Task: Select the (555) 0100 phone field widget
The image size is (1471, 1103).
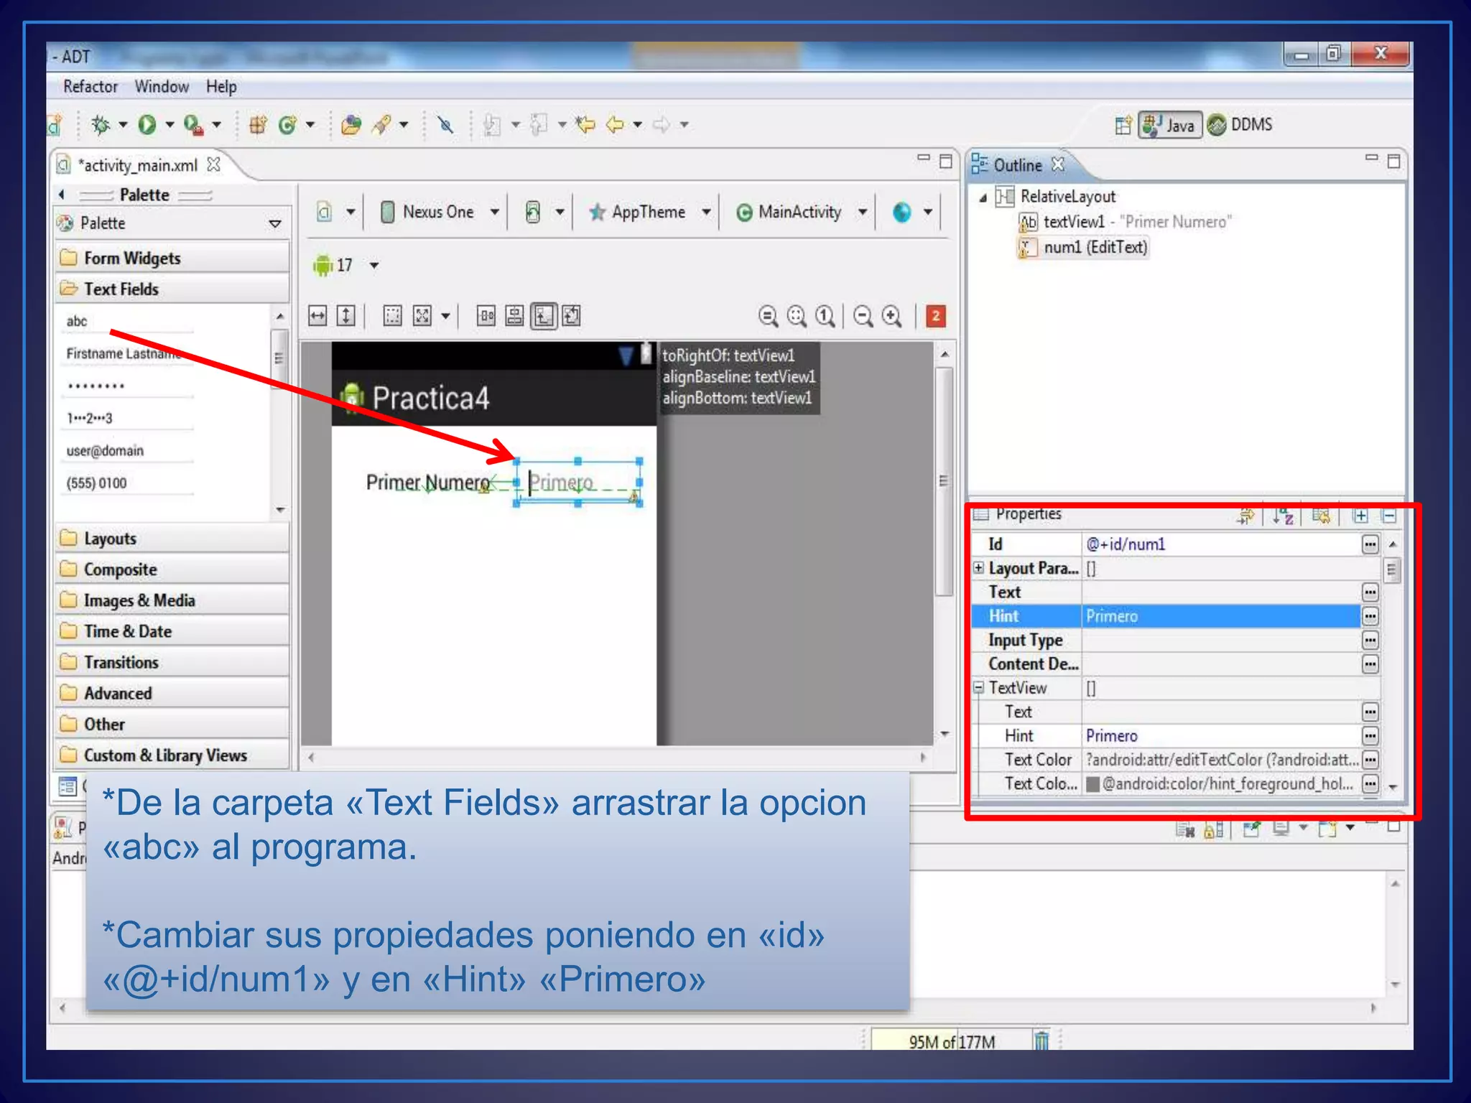Action: [129, 483]
